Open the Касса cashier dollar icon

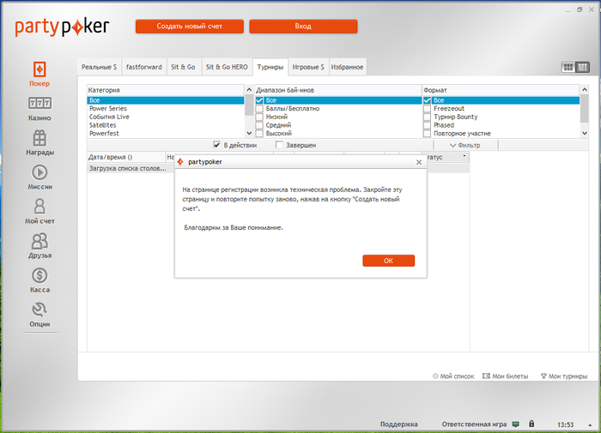39,275
